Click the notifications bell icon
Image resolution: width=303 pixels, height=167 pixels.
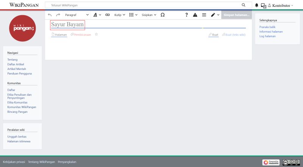[x=256, y=5]
